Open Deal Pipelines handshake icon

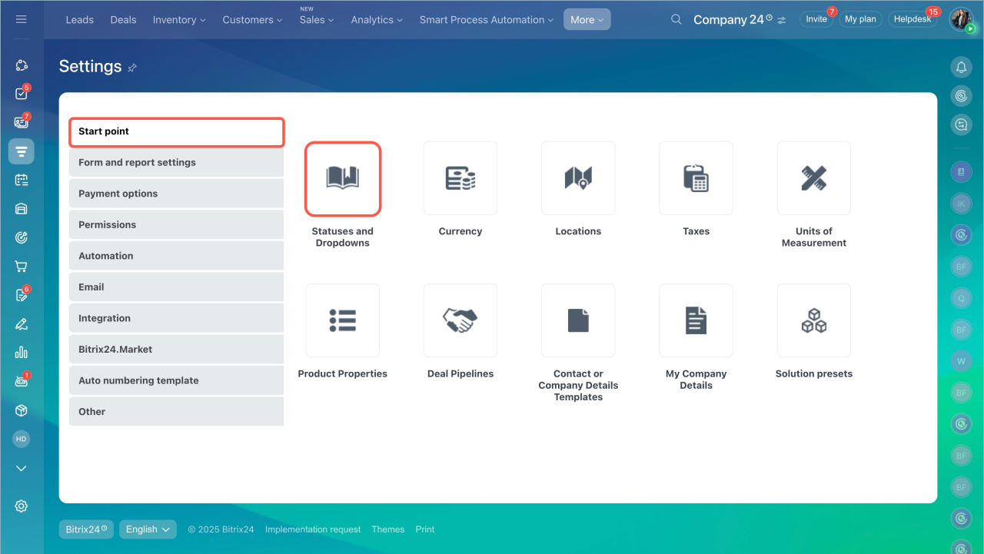coord(460,320)
